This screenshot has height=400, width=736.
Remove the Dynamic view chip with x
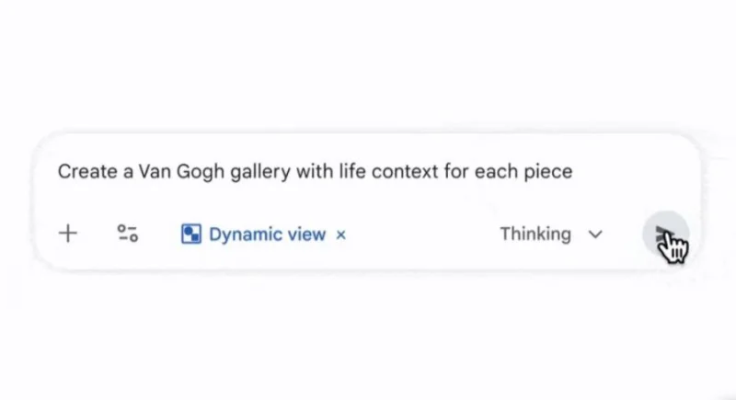point(341,234)
